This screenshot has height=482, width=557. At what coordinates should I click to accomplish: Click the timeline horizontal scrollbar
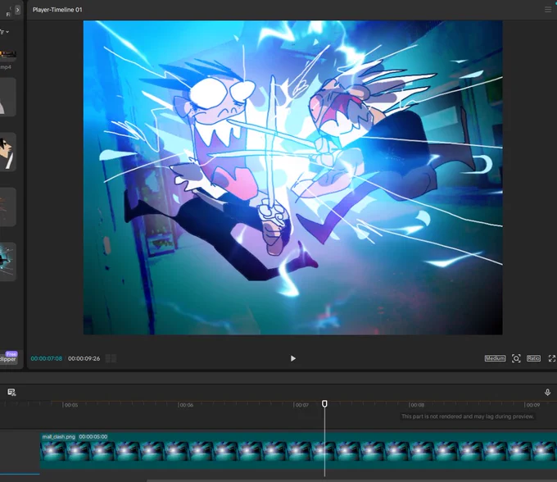coord(351,480)
